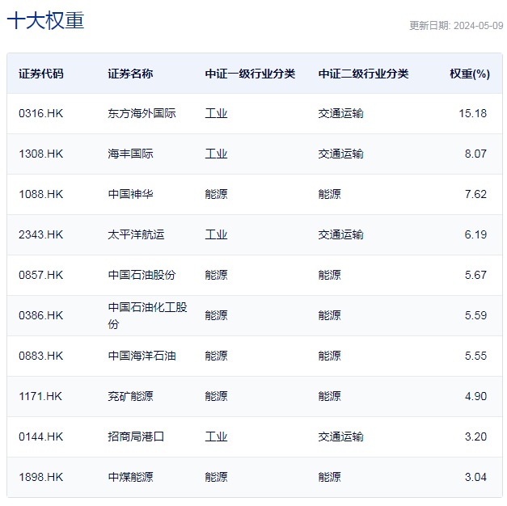Click first-level 能源 in the 1088.HK row

216,194
